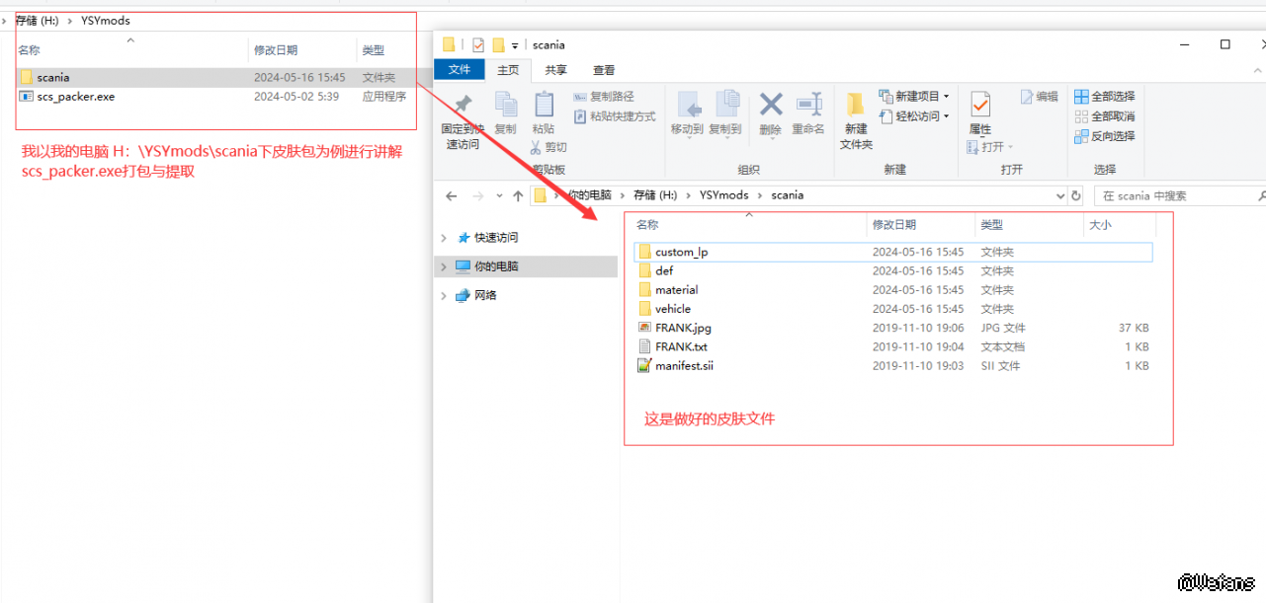Open the File (文件) tab
This screenshot has height=603, width=1266.
point(460,70)
